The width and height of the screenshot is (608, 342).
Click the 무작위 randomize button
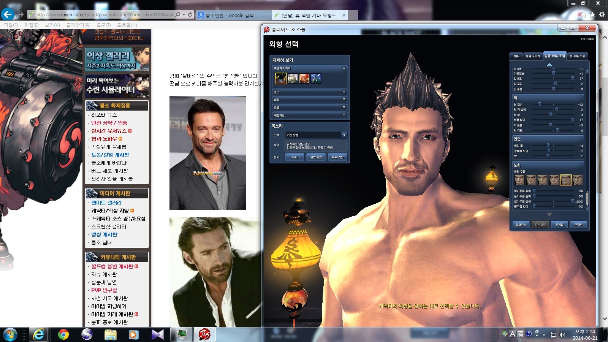pyautogui.click(x=578, y=225)
